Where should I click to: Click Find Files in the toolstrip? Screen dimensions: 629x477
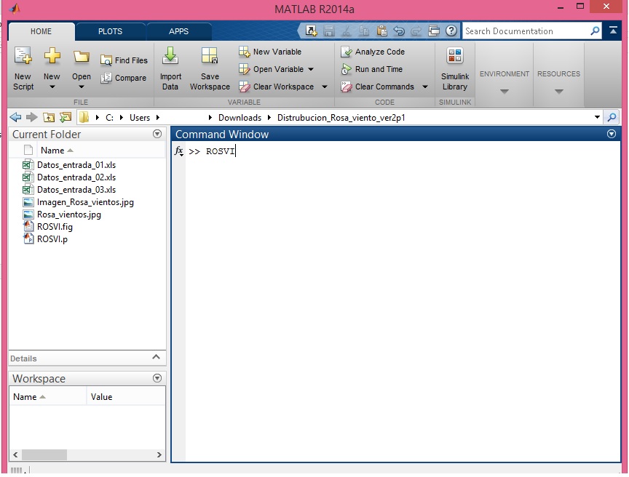click(x=124, y=60)
